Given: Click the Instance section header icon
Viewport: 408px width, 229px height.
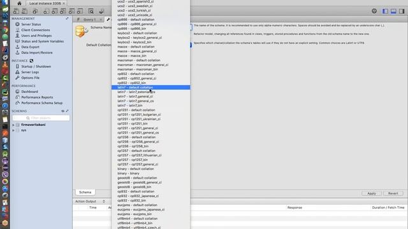Looking at the screenshot, I should pyautogui.click(x=31, y=61).
